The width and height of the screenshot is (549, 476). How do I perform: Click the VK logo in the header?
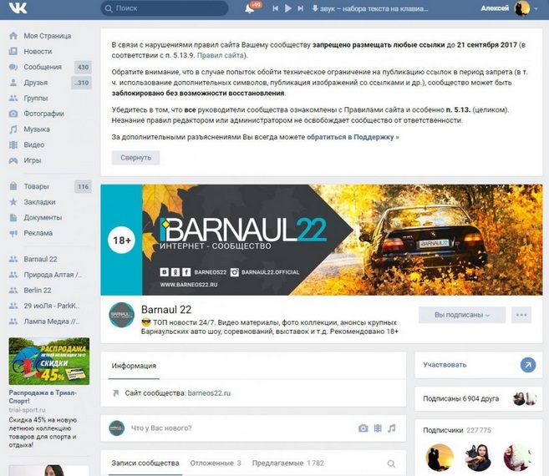pyautogui.click(x=18, y=8)
